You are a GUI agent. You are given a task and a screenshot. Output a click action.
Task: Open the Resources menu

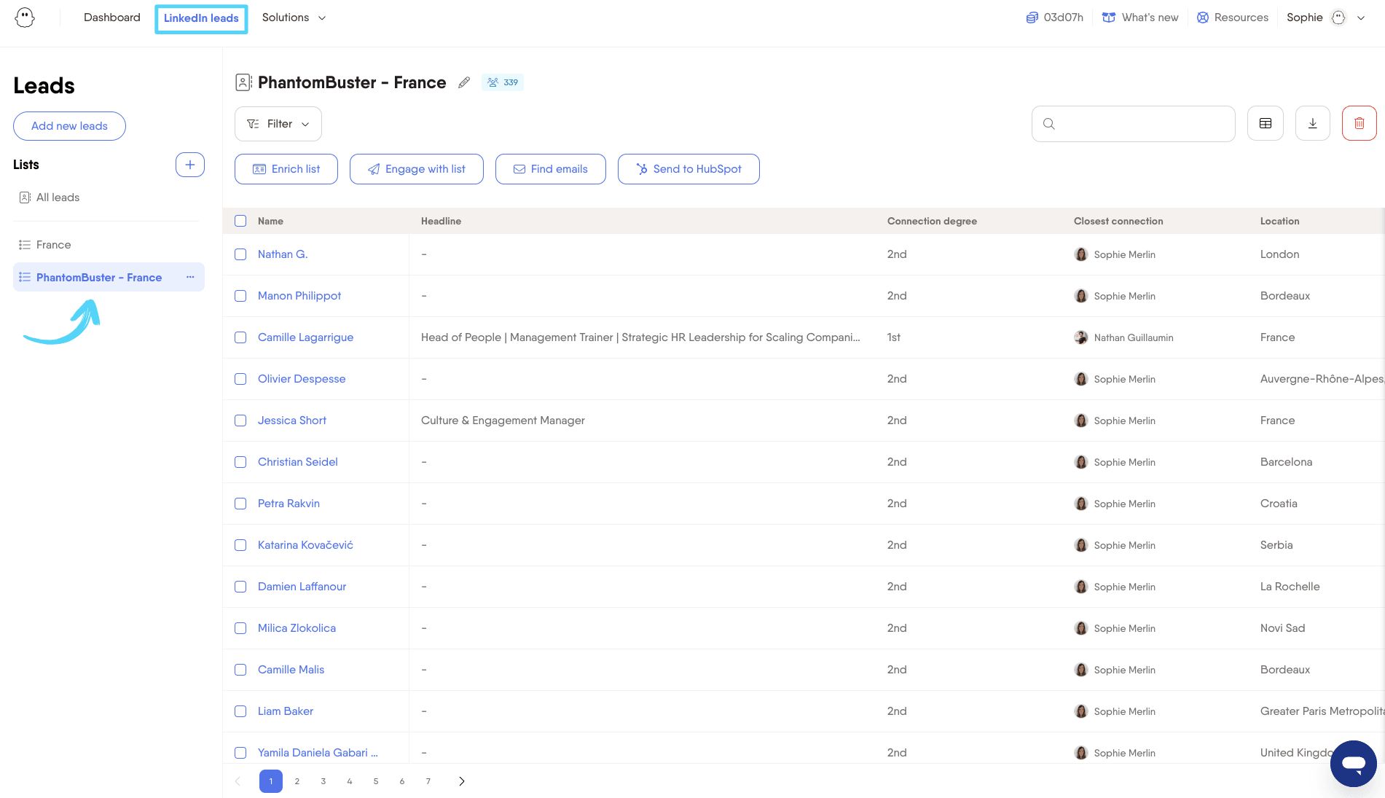[x=1233, y=17]
